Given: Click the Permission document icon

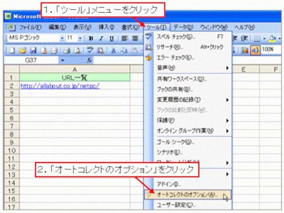Looking at the screenshot, I should (43, 50).
